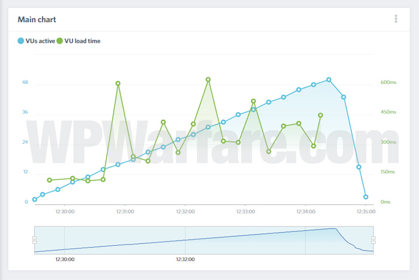Click the 12:35:00 x-axis label
The height and width of the screenshot is (280, 419).
(366, 212)
